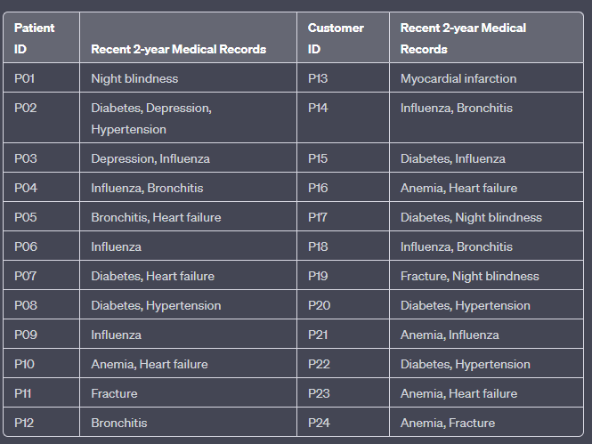Select the P11 Fracture record cell
This screenshot has height=444, width=592.
(x=188, y=393)
